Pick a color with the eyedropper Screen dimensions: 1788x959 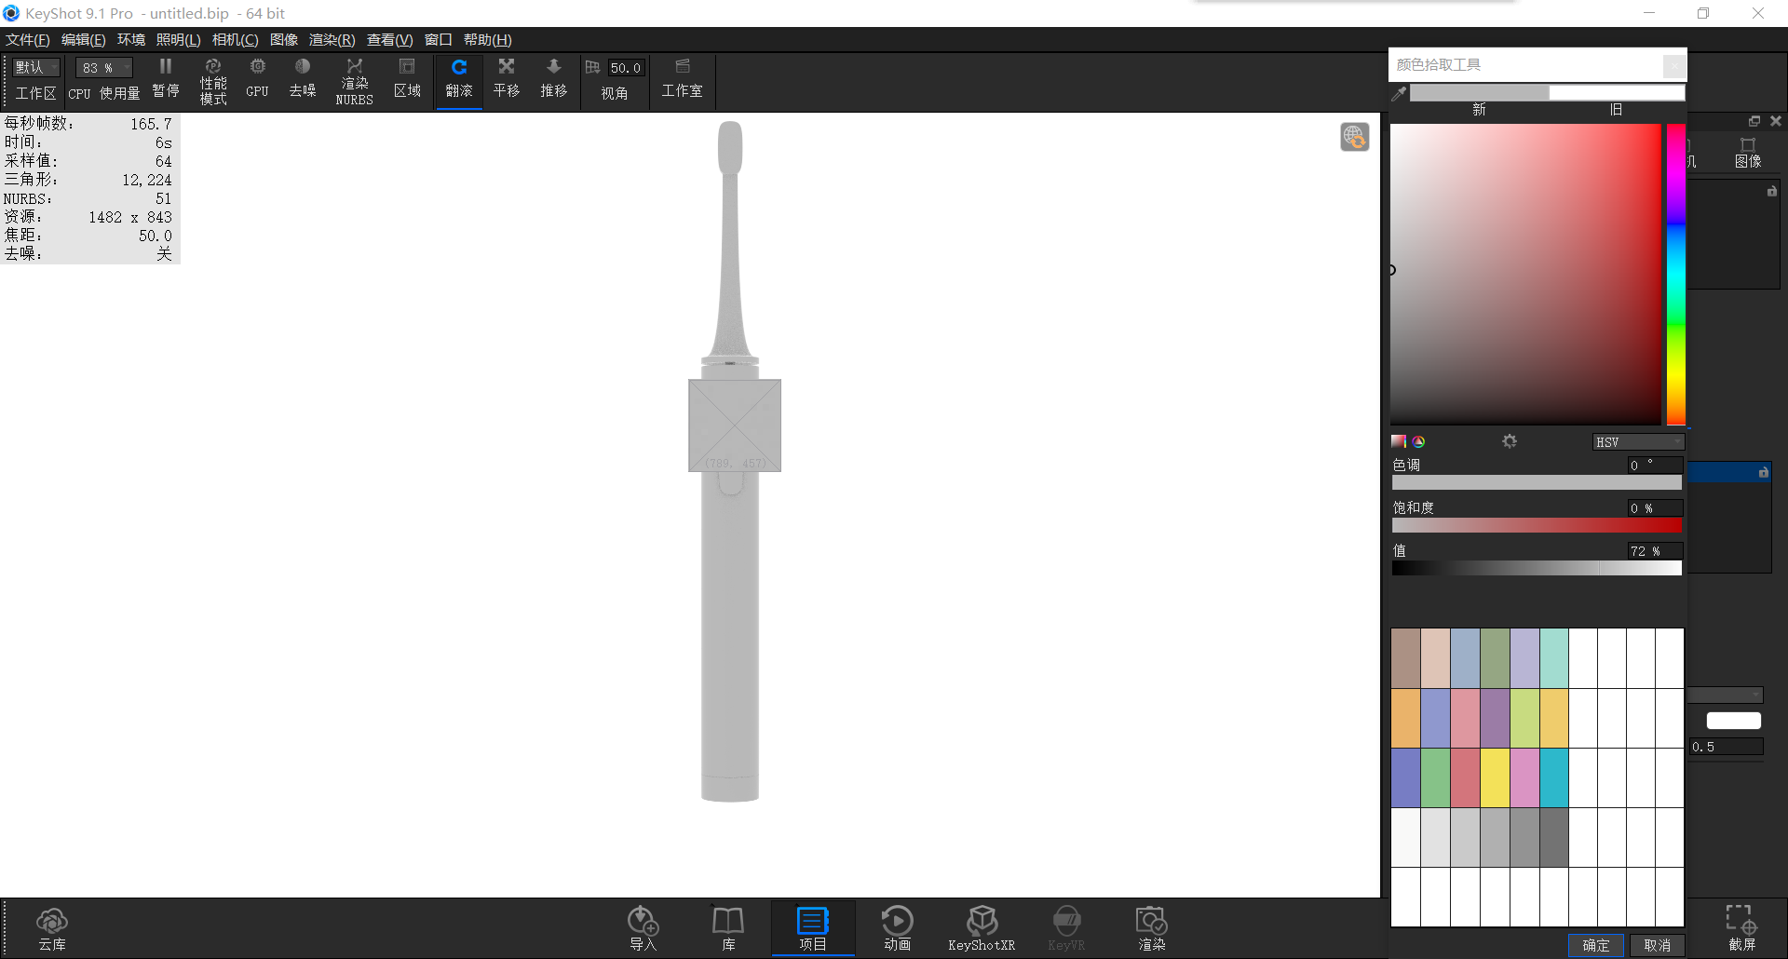1398,93
